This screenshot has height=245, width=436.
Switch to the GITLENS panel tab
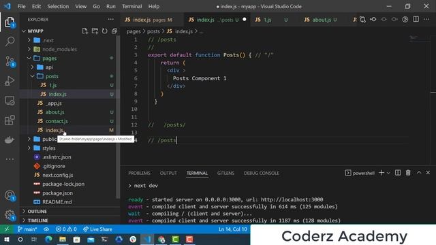tap(225, 173)
